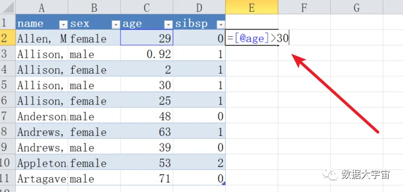The width and height of the screenshot is (403, 192).
Task: Select the 'Allison,' cell in row 3
Action: tap(42, 53)
